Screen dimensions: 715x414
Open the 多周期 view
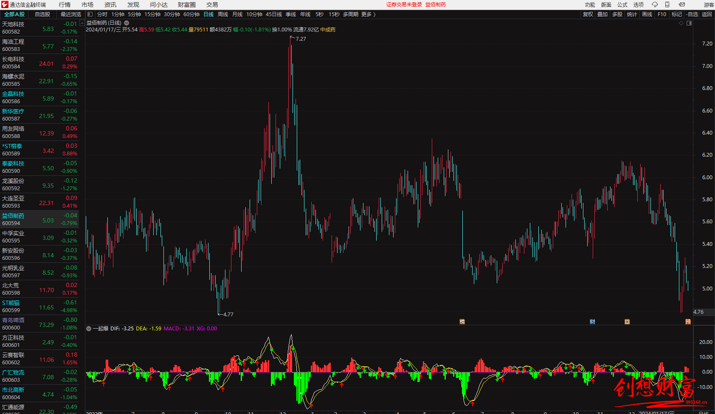(351, 14)
